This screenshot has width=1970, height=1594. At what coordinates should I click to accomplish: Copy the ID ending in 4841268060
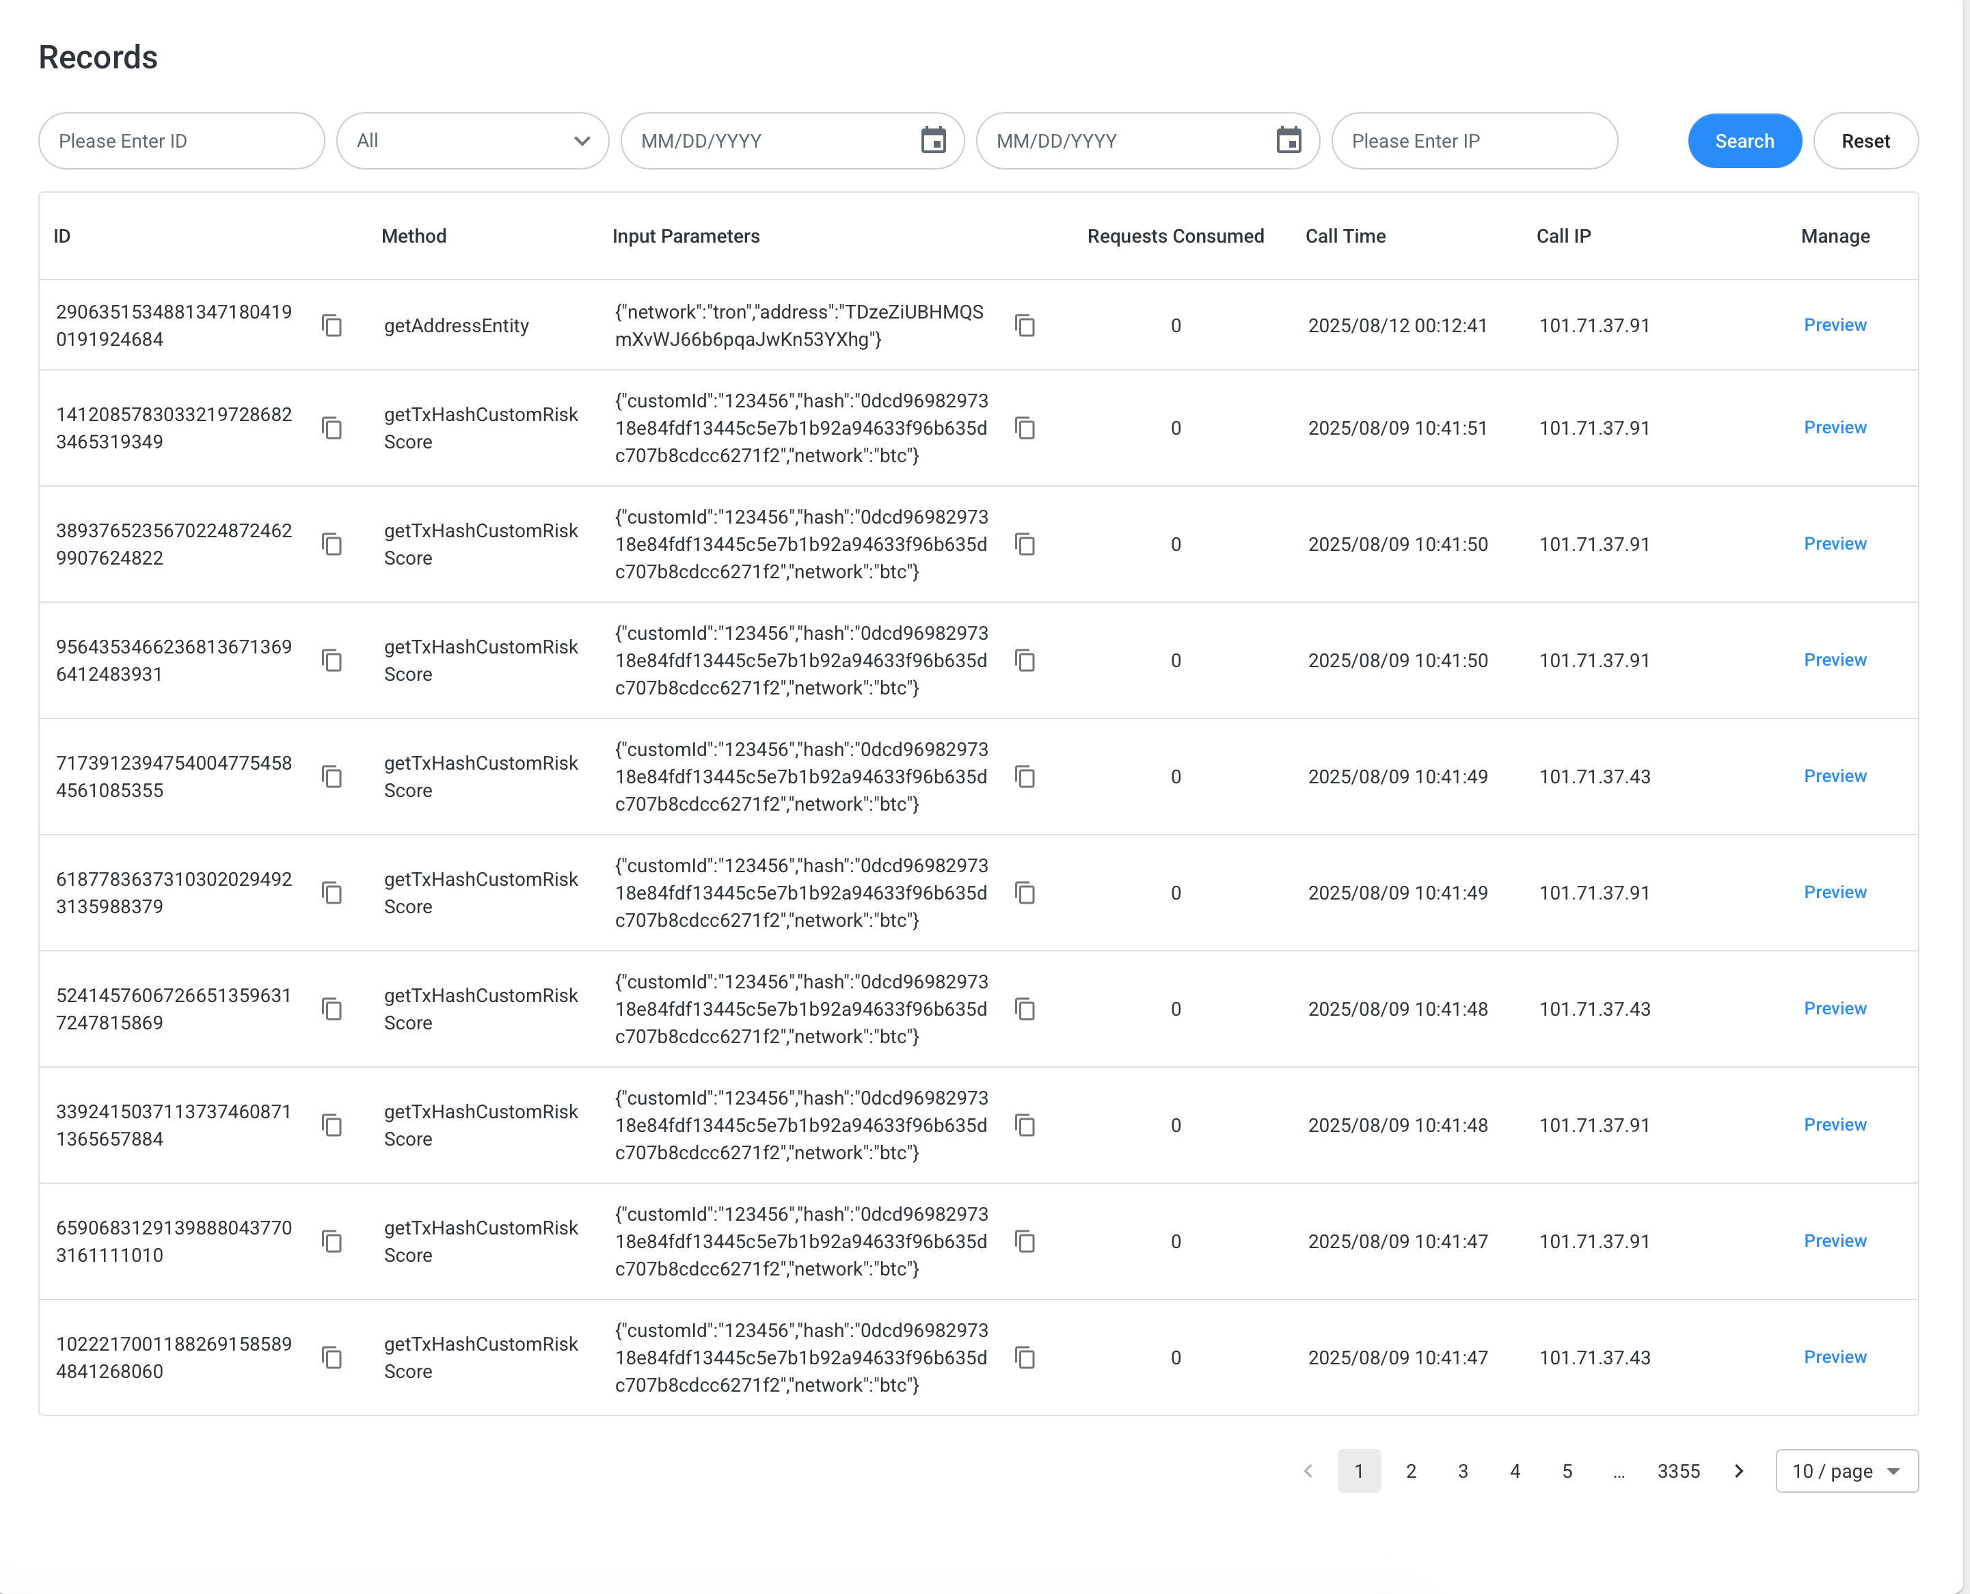332,1358
